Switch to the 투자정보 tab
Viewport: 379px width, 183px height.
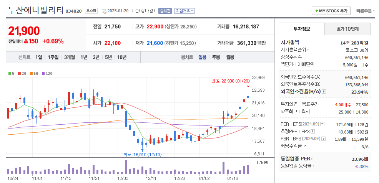pos(302,29)
